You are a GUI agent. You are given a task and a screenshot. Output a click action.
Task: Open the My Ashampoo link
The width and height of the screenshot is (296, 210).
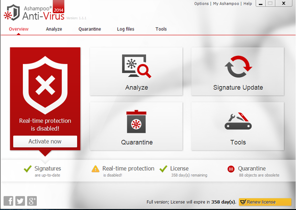(226, 4)
